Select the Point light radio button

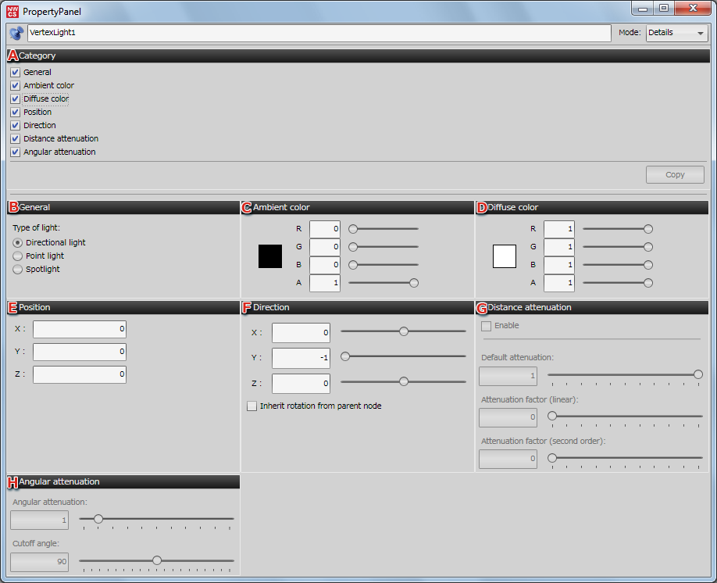[18, 256]
